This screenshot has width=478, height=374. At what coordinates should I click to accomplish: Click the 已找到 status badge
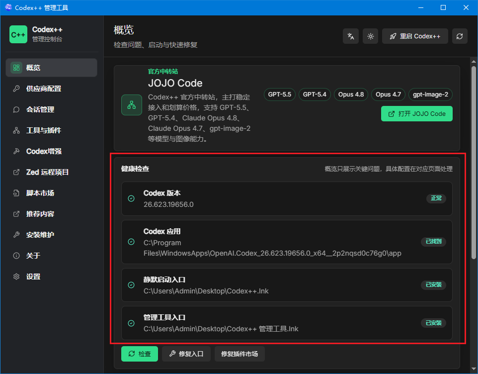click(x=434, y=242)
